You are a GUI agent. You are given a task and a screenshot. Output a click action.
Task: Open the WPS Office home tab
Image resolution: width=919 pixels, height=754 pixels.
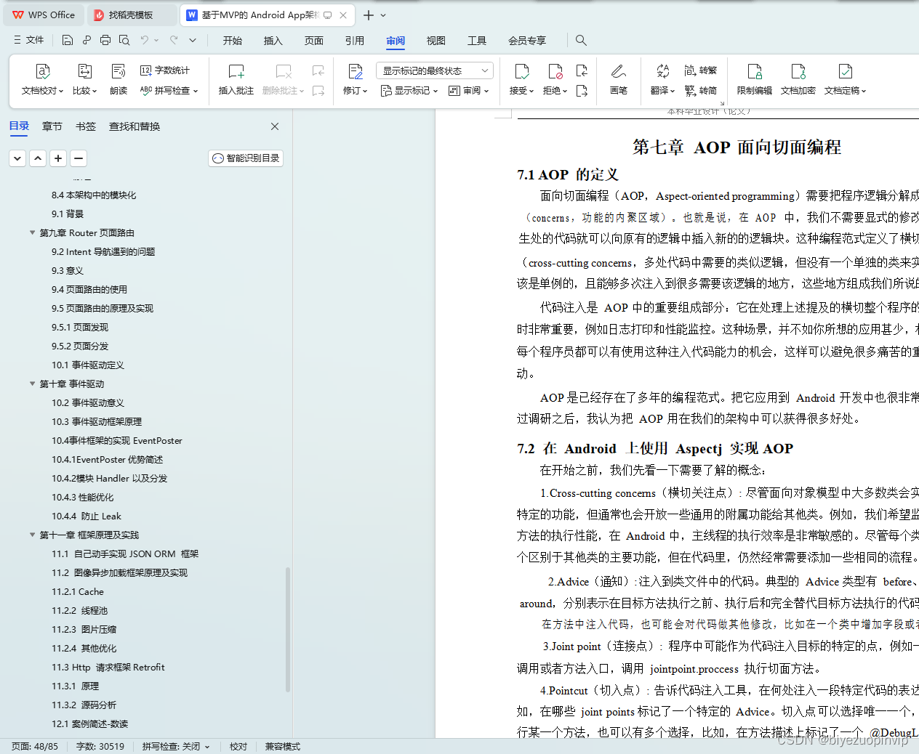pyautogui.click(x=44, y=15)
